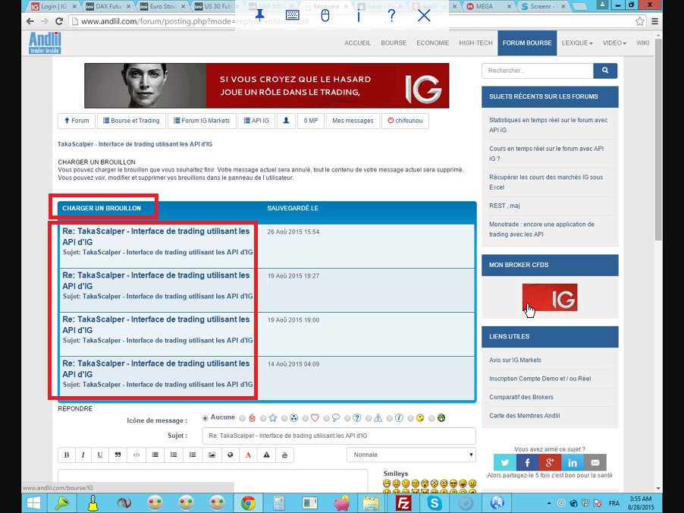Viewport: 684px width, 513px height.
Task: Select the heart message icon radio
Action: click(x=306, y=418)
